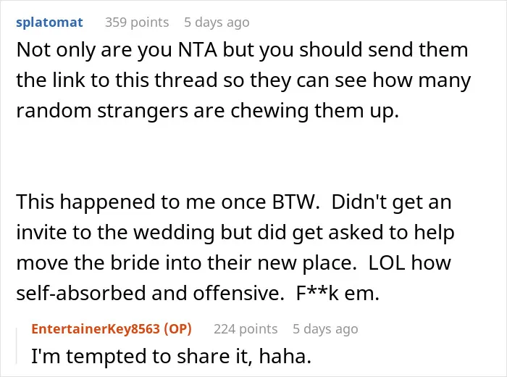Screen dimensions: 507x377
Task: Click the 224 points score label
Action: 246,328
